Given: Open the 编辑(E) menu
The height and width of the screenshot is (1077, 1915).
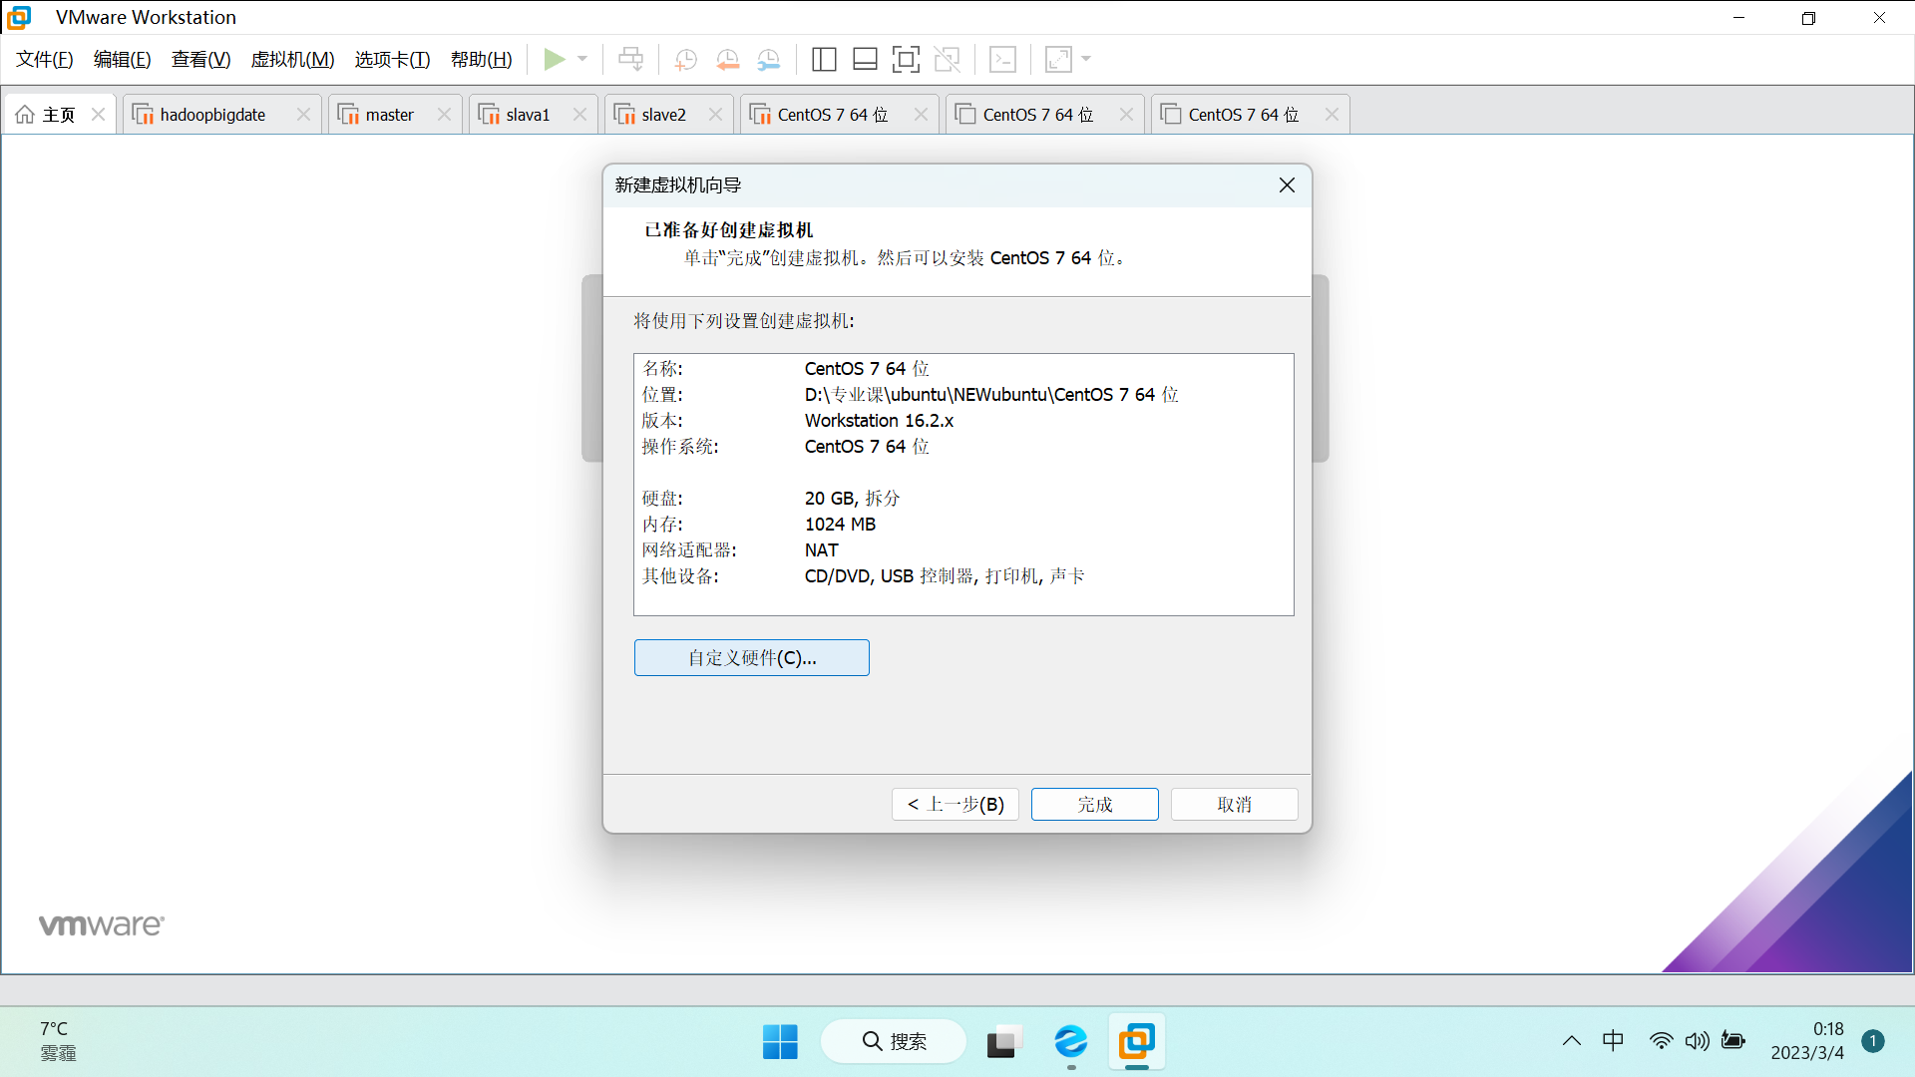Looking at the screenshot, I should pos(122,60).
